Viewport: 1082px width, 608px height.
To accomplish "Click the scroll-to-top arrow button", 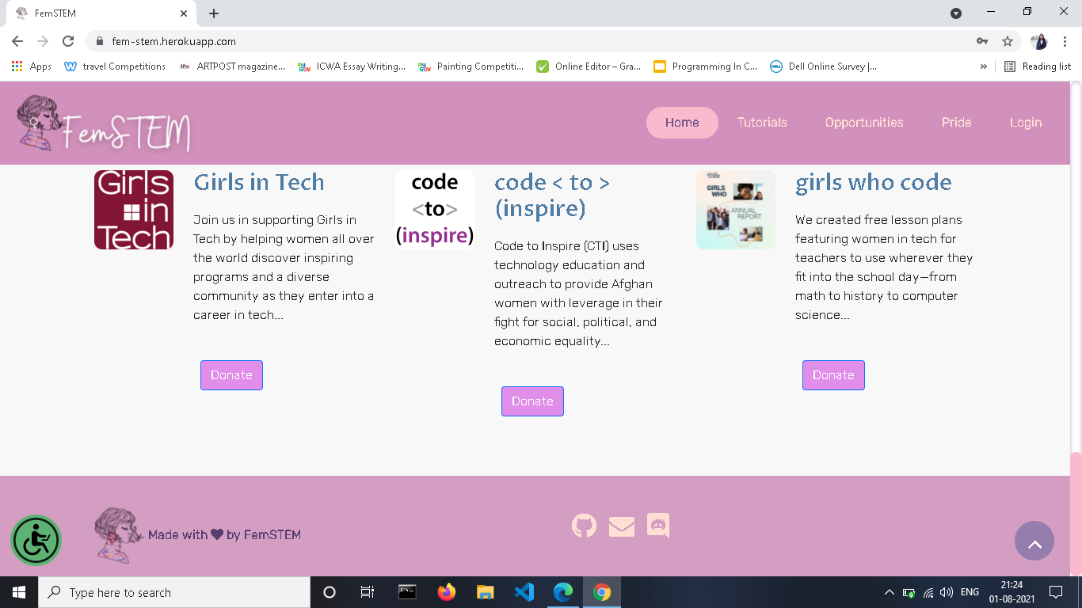I will click(1034, 541).
